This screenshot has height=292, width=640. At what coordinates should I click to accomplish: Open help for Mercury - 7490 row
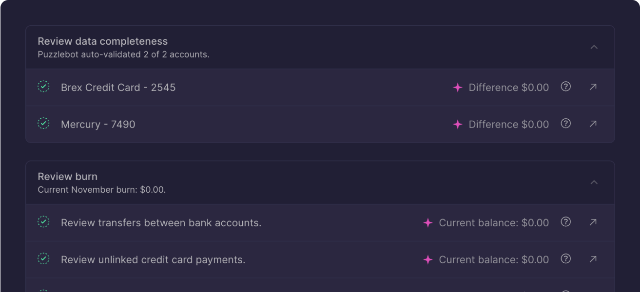coord(565,124)
